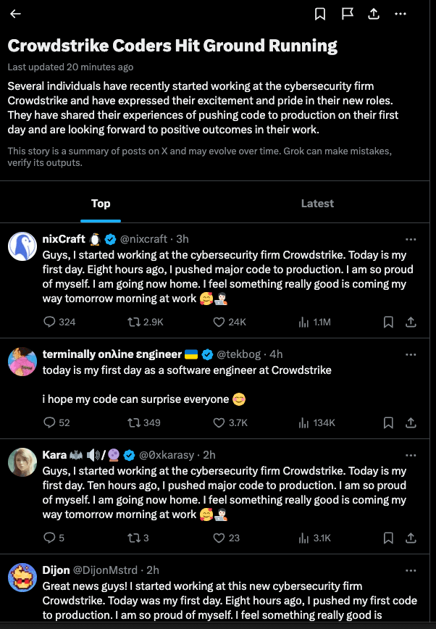Repost nixCraft's post with 2.9K reposts
The height and width of the screenshot is (629, 436).
(133, 322)
